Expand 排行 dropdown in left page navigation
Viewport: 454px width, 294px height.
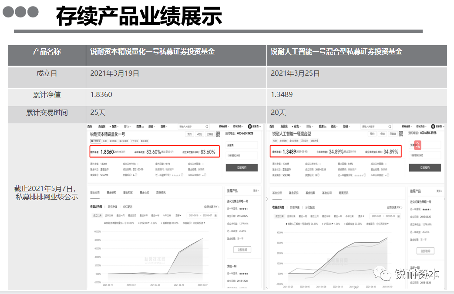click(128, 127)
